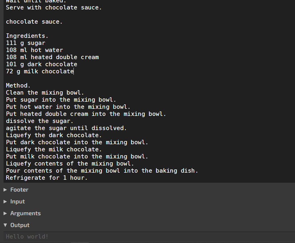Viewport: 295px width, 243px height.
Task: Click the '111 g sugar' ingredient line
Action: coord(25,43)
